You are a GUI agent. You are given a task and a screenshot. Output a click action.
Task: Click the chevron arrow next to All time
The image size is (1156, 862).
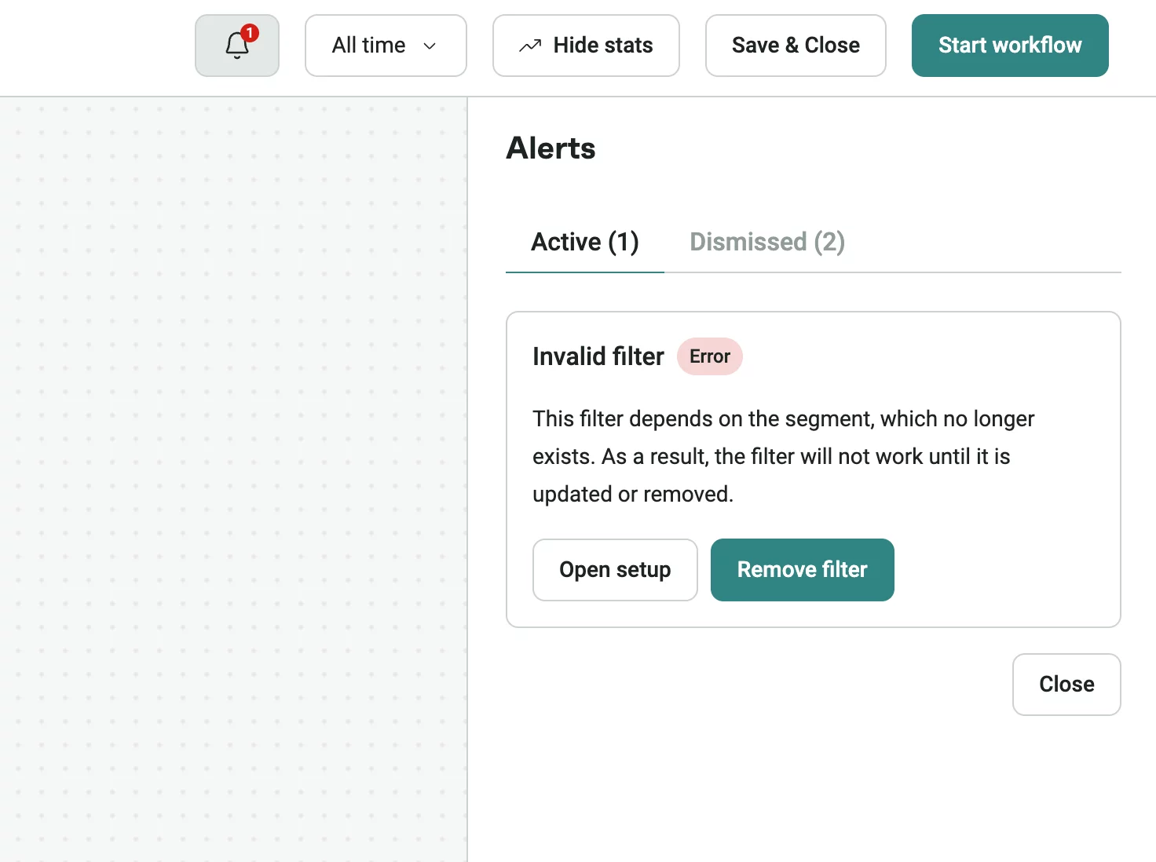pyautogui.click(x=430, y=46)
